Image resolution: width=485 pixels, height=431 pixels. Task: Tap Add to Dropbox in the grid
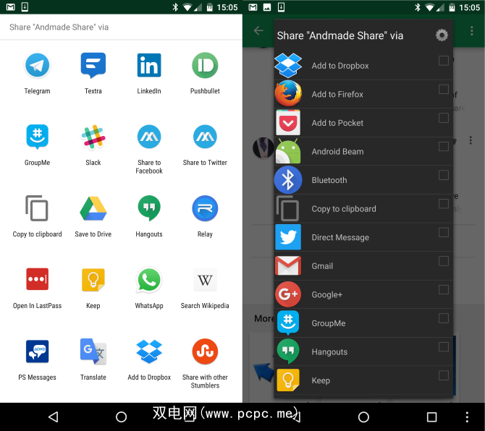[x=149, y=351]
